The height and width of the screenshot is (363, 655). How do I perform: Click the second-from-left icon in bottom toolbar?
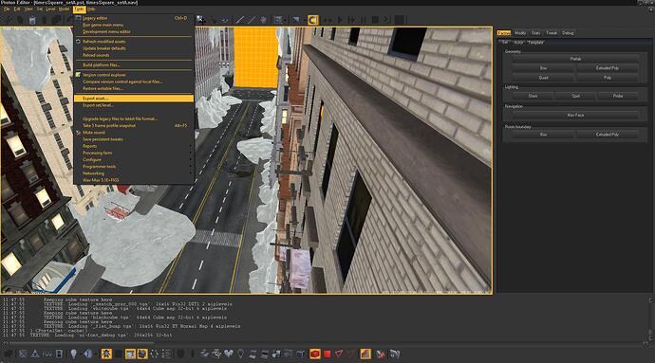23,354
